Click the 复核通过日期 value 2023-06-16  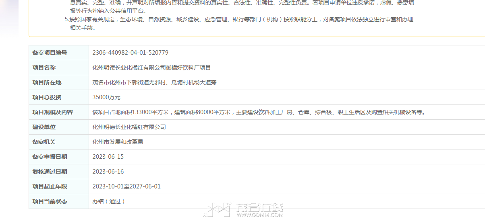pyautogui.click(x=108, y=172)
